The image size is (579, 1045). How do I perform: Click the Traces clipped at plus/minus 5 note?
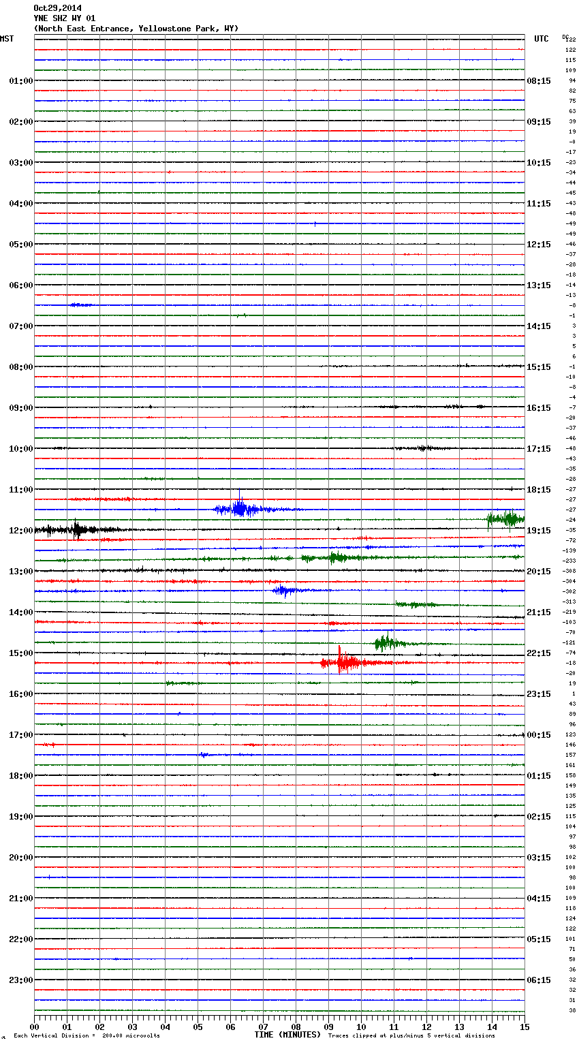(x=411, y=1035)
